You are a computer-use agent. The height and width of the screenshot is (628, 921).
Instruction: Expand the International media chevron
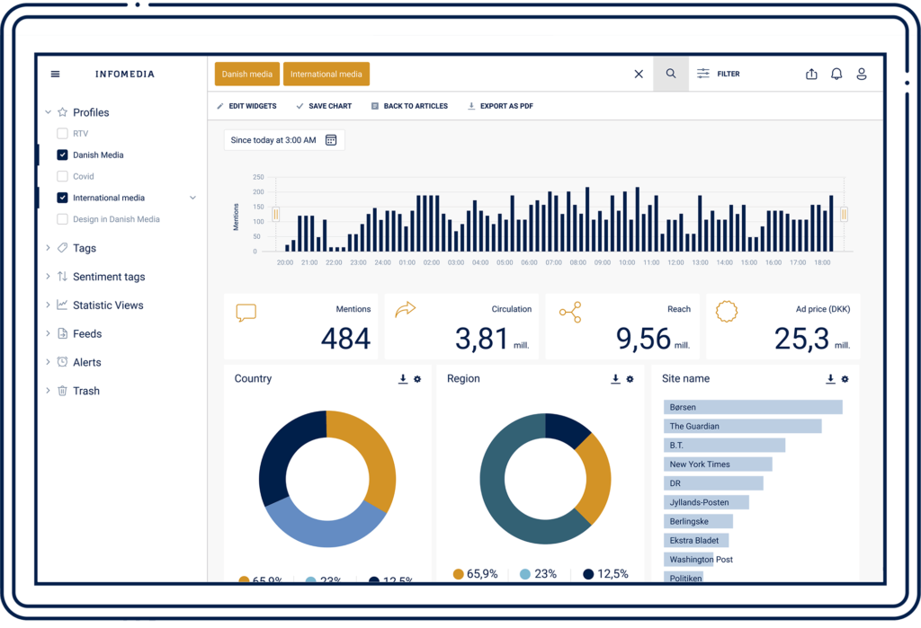tap(192, 198)
